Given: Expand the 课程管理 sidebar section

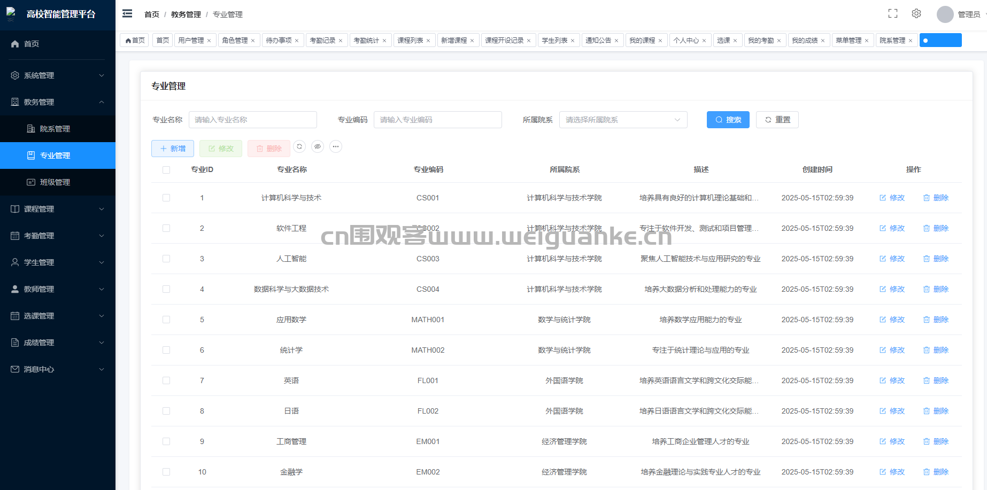Looking at the screenshot, I should 58,209.
